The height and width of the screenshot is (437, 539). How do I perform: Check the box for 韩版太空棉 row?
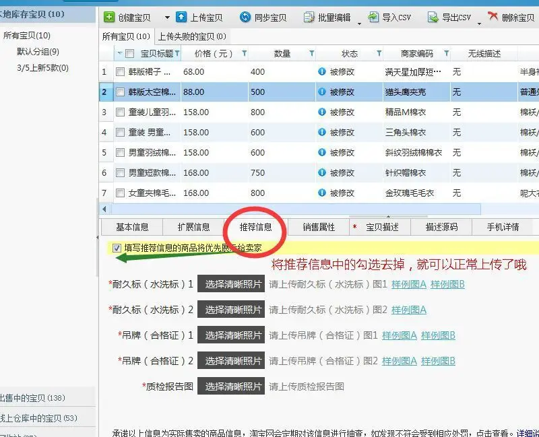[120, 92]
